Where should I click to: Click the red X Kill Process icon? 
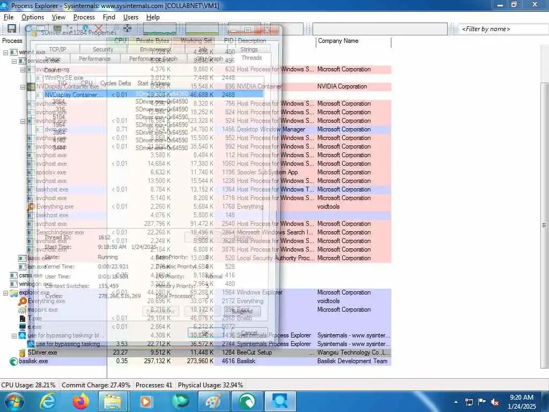pyautogui.click(x=99, y=28)
